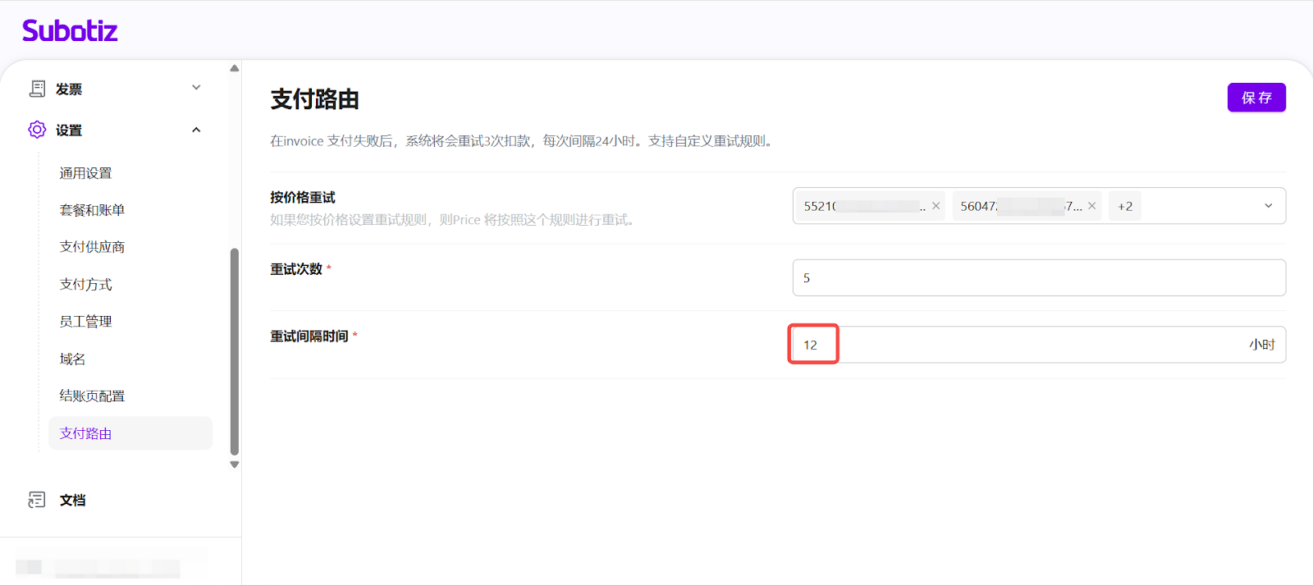This screenshot has height=586, width=1313.
Task: Collapse the 设置 menu chevron
Action: (x=196, y=130)
